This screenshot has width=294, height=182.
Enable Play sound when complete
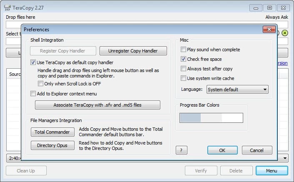pyautogui.click(x=184, y=50)
